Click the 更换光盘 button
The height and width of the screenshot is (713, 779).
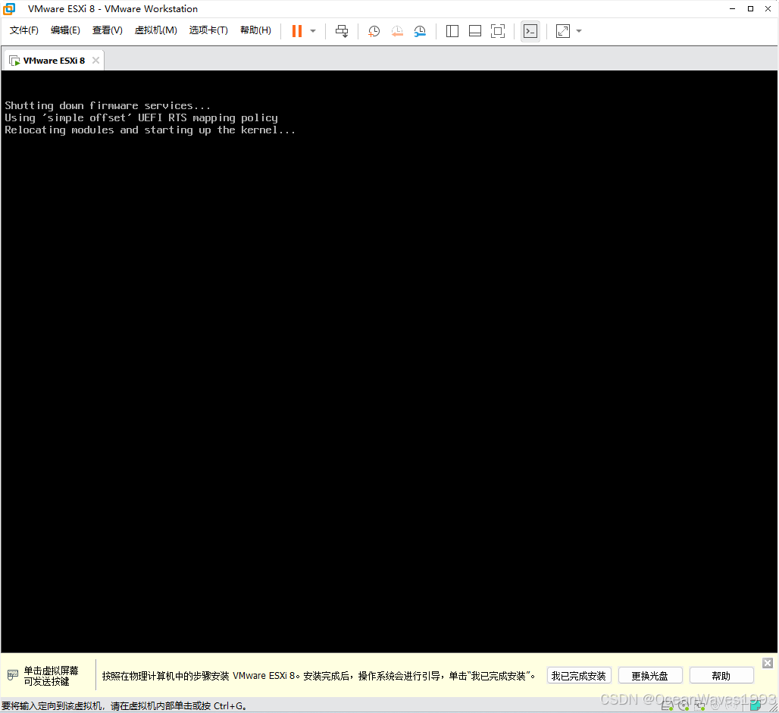650,676
